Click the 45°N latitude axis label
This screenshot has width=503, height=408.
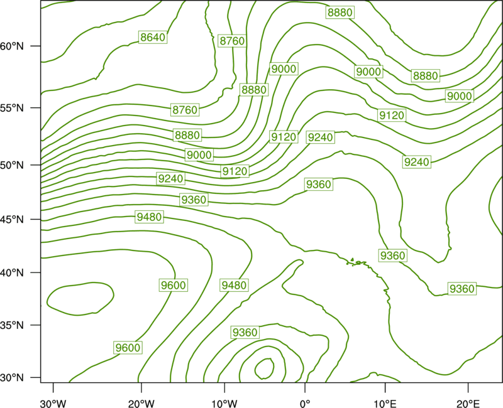pos(12,219)
